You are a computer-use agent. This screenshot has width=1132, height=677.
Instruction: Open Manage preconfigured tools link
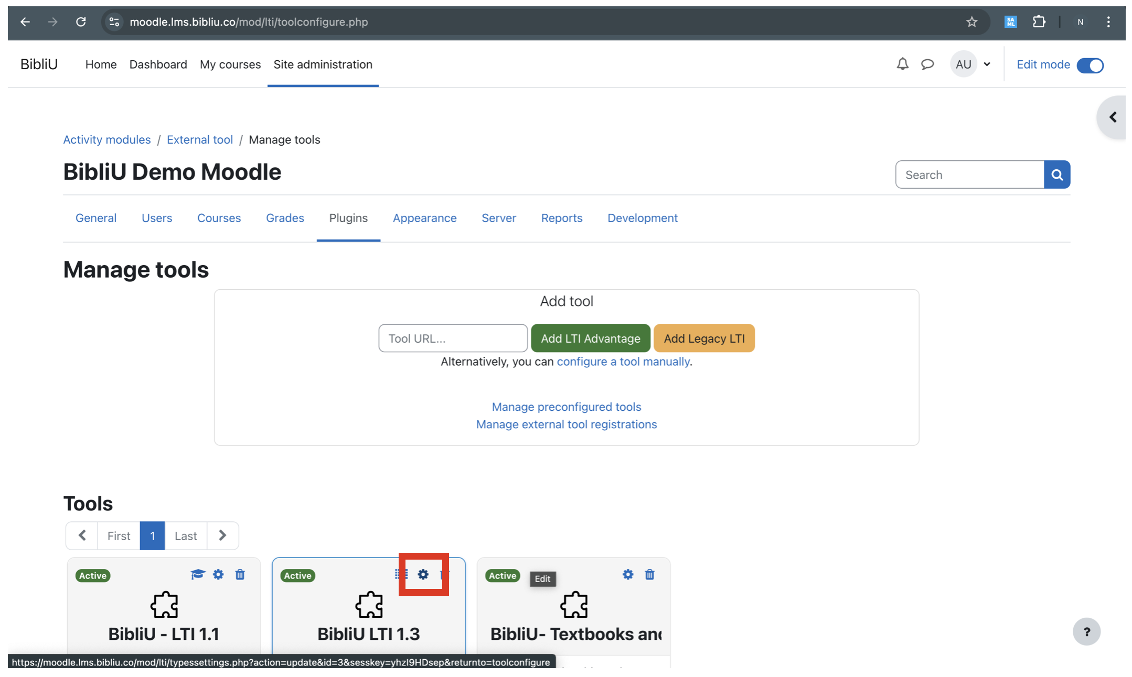click(567, 407)
